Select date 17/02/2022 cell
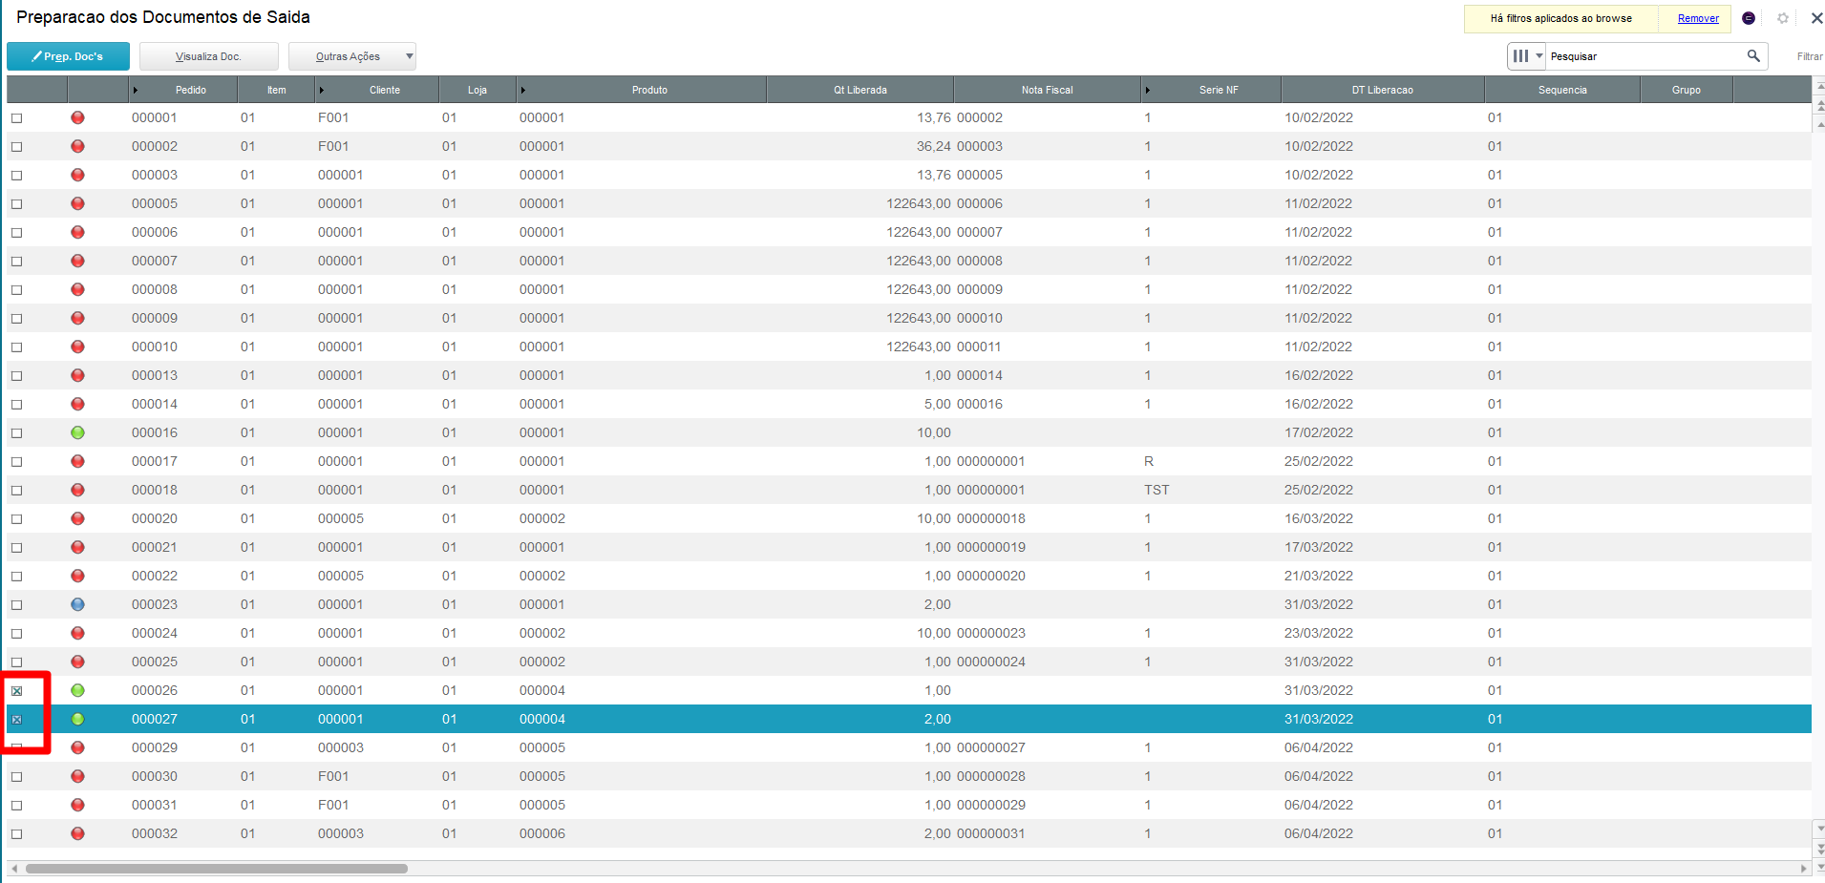The height and width of the screenshot is (883, 1825). coord(1319,432)
